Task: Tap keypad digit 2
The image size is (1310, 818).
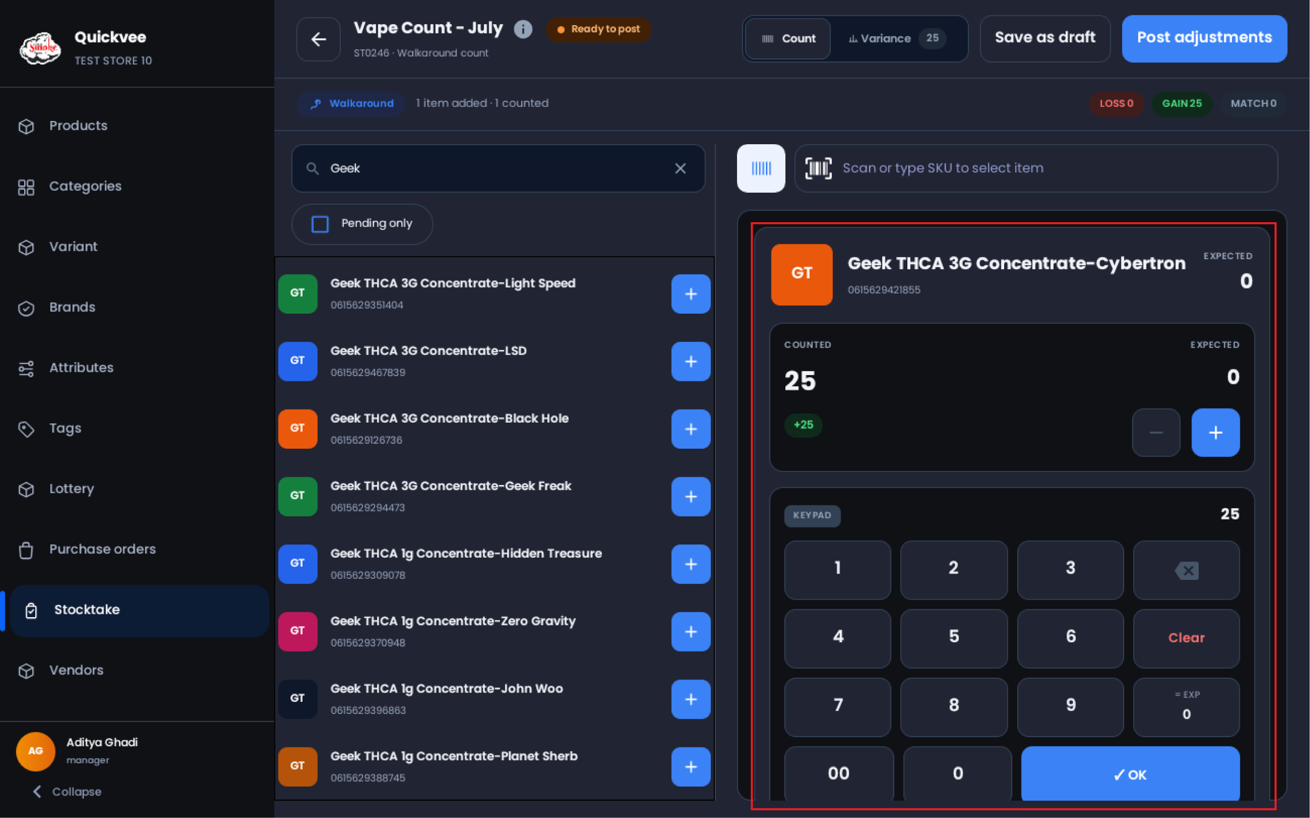Action: click(x=953, y=570)
